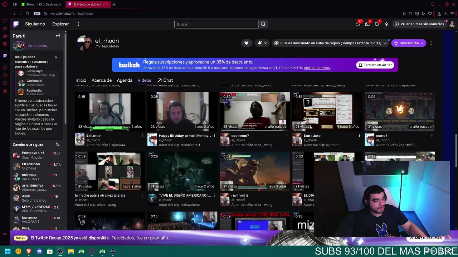Play la madre patria otra vez clip
The image size is (458, 257).
point(110,171)
